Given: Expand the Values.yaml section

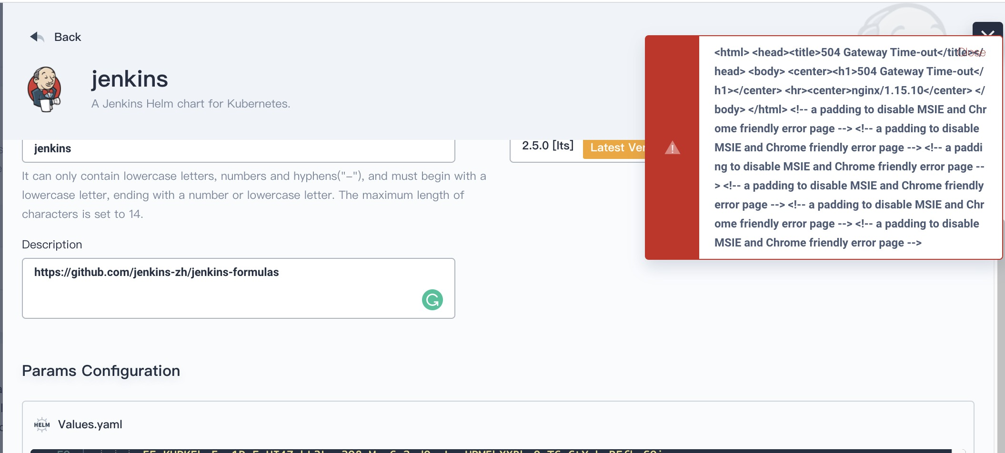Looking at the screenshot, I should click(x=90, y=424).
